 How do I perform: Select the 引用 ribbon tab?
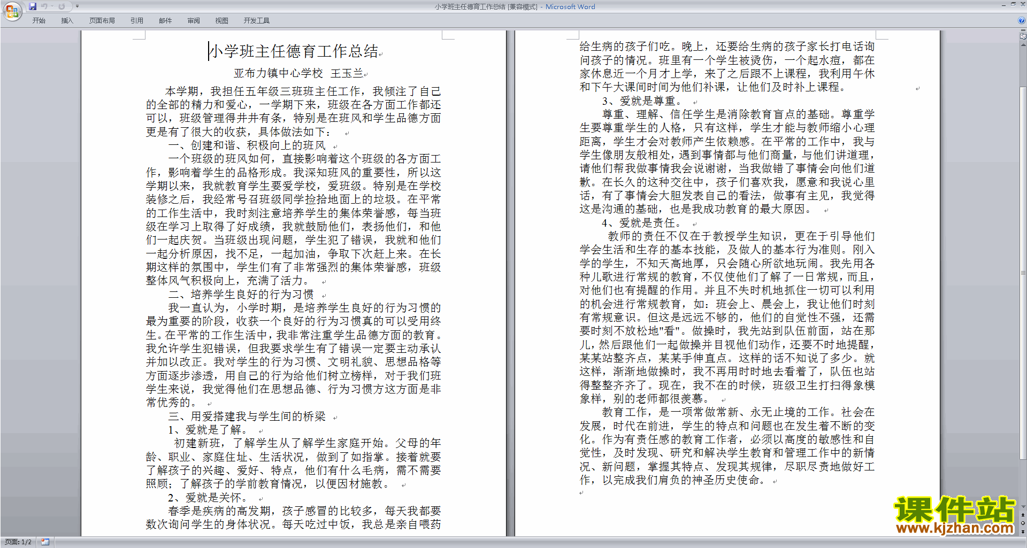[137, 20]
